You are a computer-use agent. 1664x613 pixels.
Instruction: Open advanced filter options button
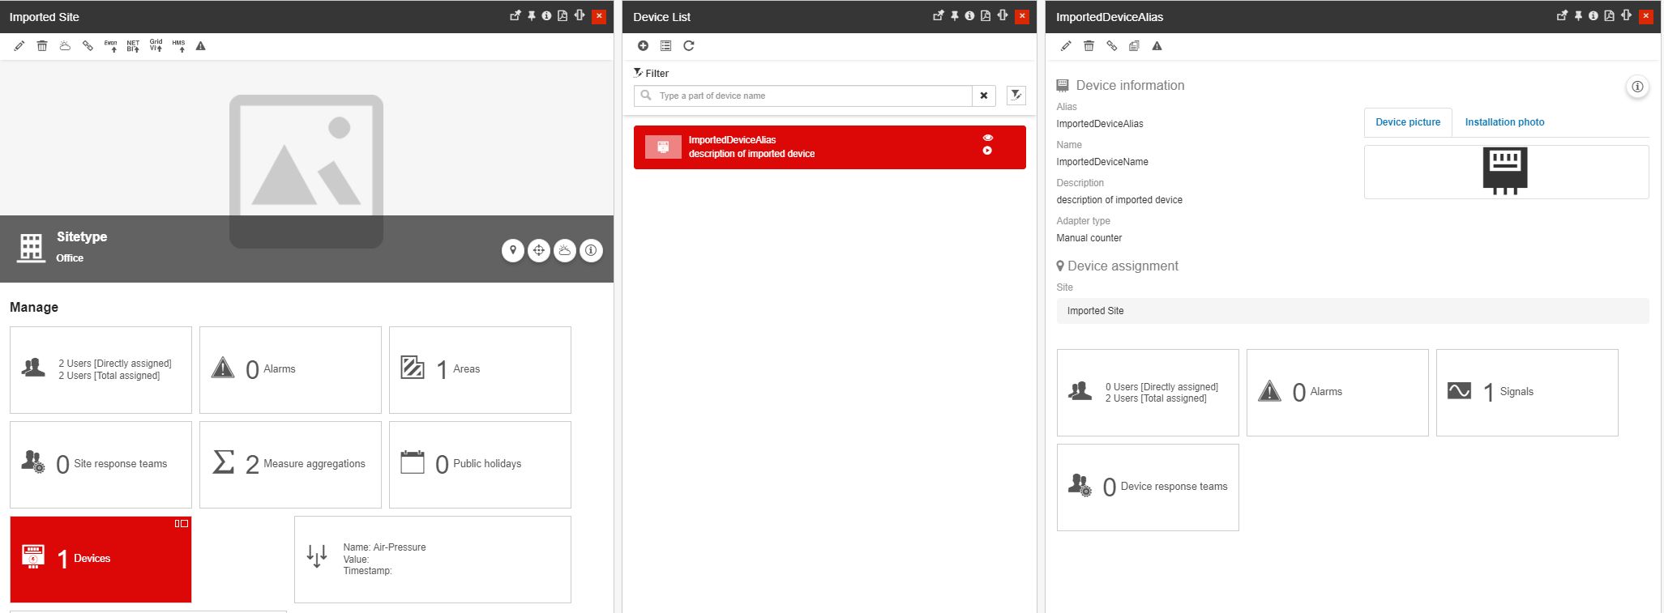click(x=1016, y=96)
